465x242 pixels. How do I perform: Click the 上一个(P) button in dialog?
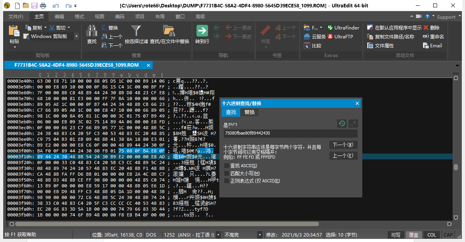click(x=343, y=156)
